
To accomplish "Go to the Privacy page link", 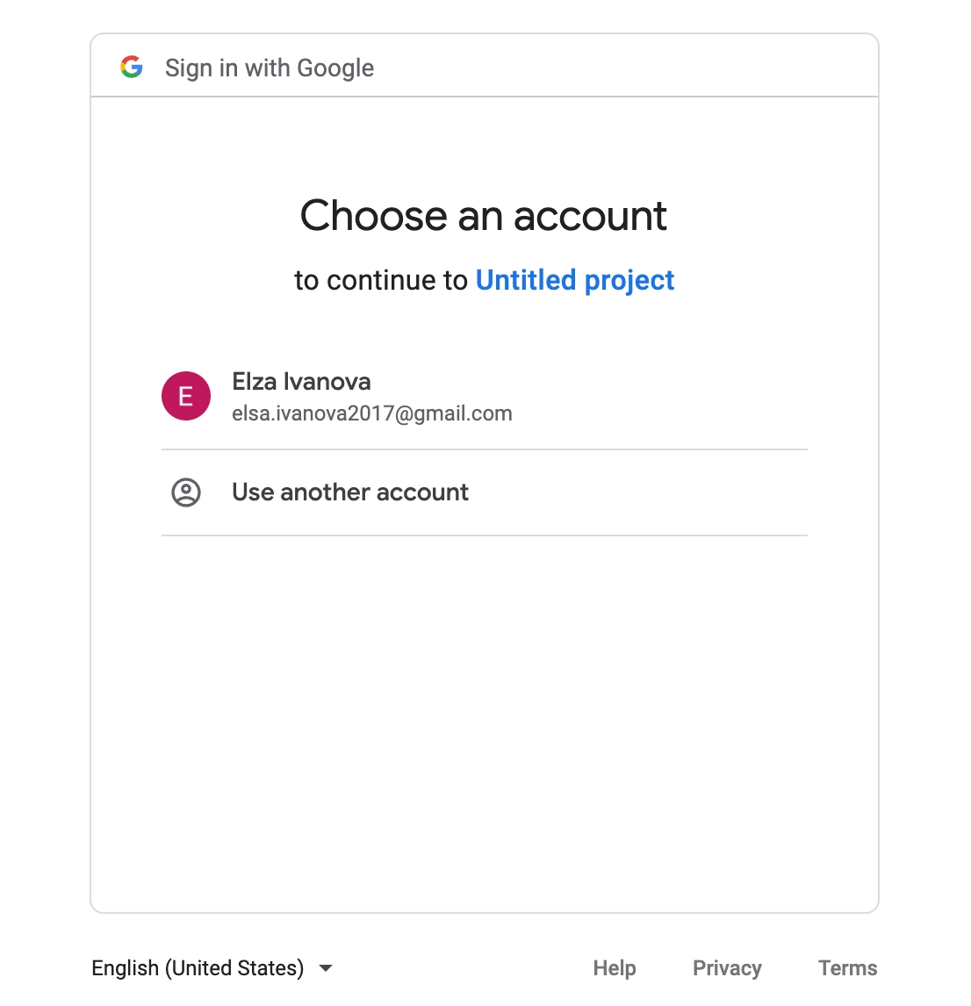I will pos(727,968).
